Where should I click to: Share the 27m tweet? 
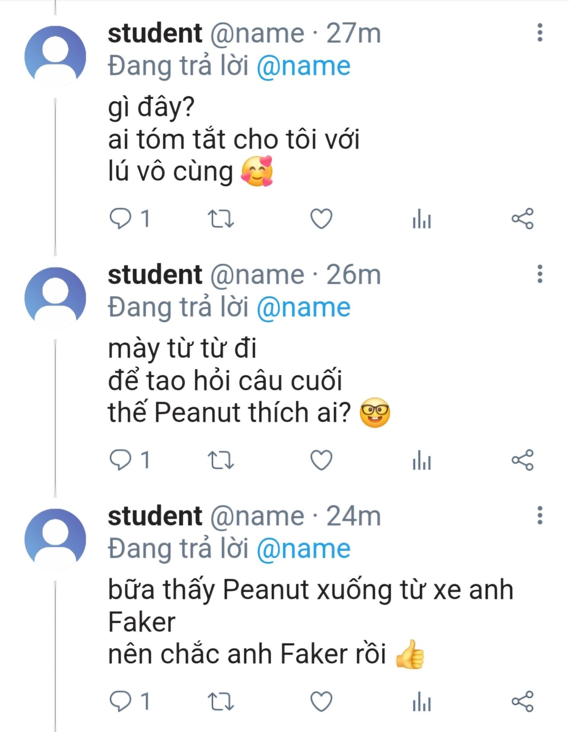[522, 218]
